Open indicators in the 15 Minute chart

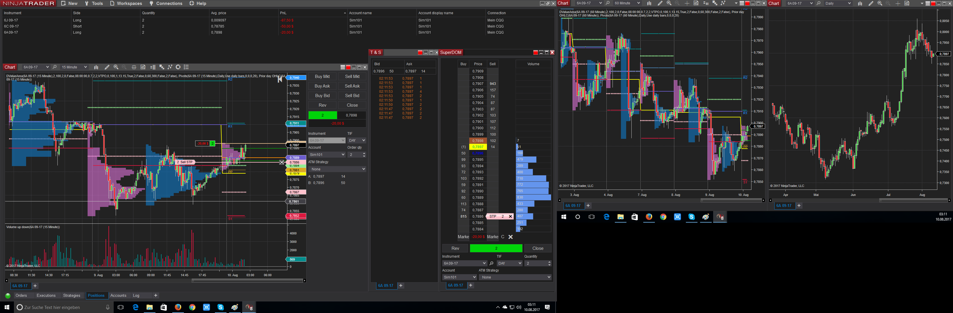click(x=161, y=67)
